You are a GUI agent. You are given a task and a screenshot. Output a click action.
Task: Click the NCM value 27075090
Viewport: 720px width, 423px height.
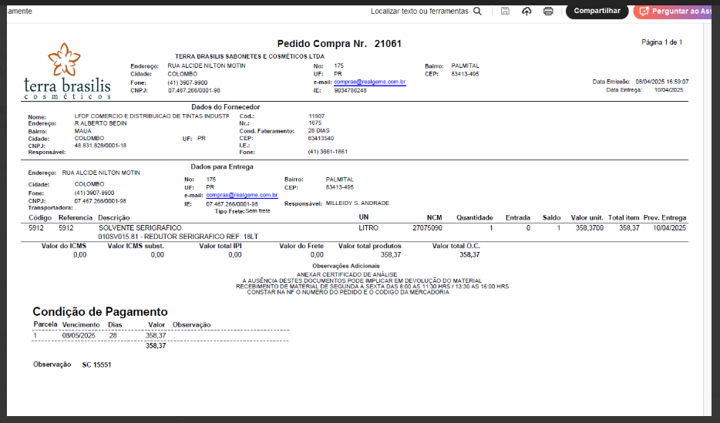pos(427,228)
